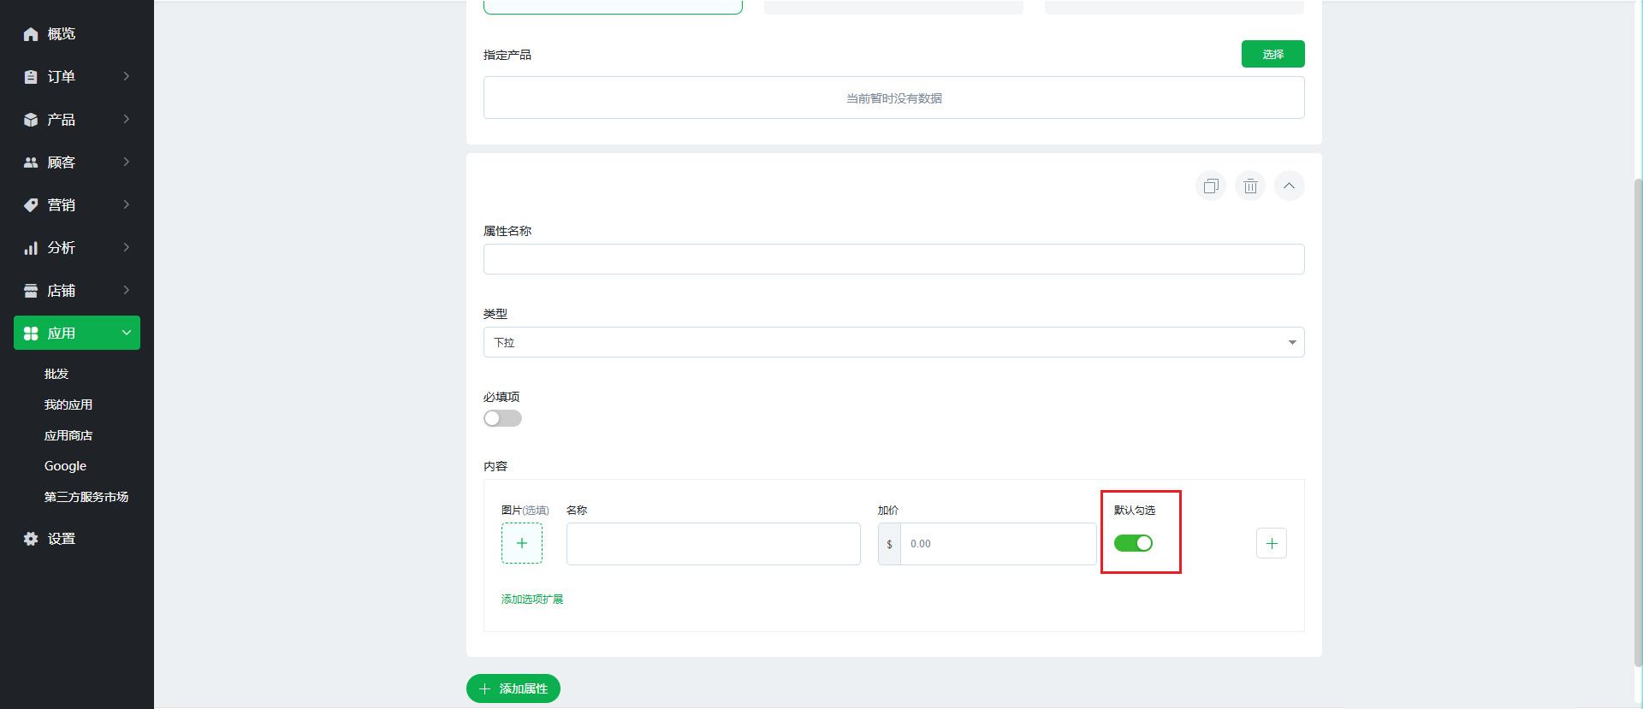
Task: Expand the 产品 sidebar menu
Action: pos(77,120)
